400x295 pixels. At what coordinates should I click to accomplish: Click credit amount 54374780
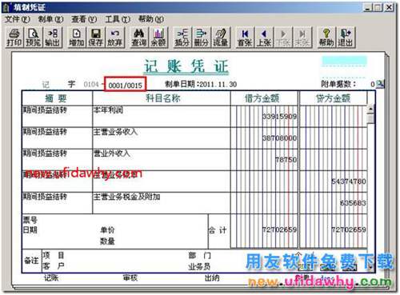click(x=349, y=181)
